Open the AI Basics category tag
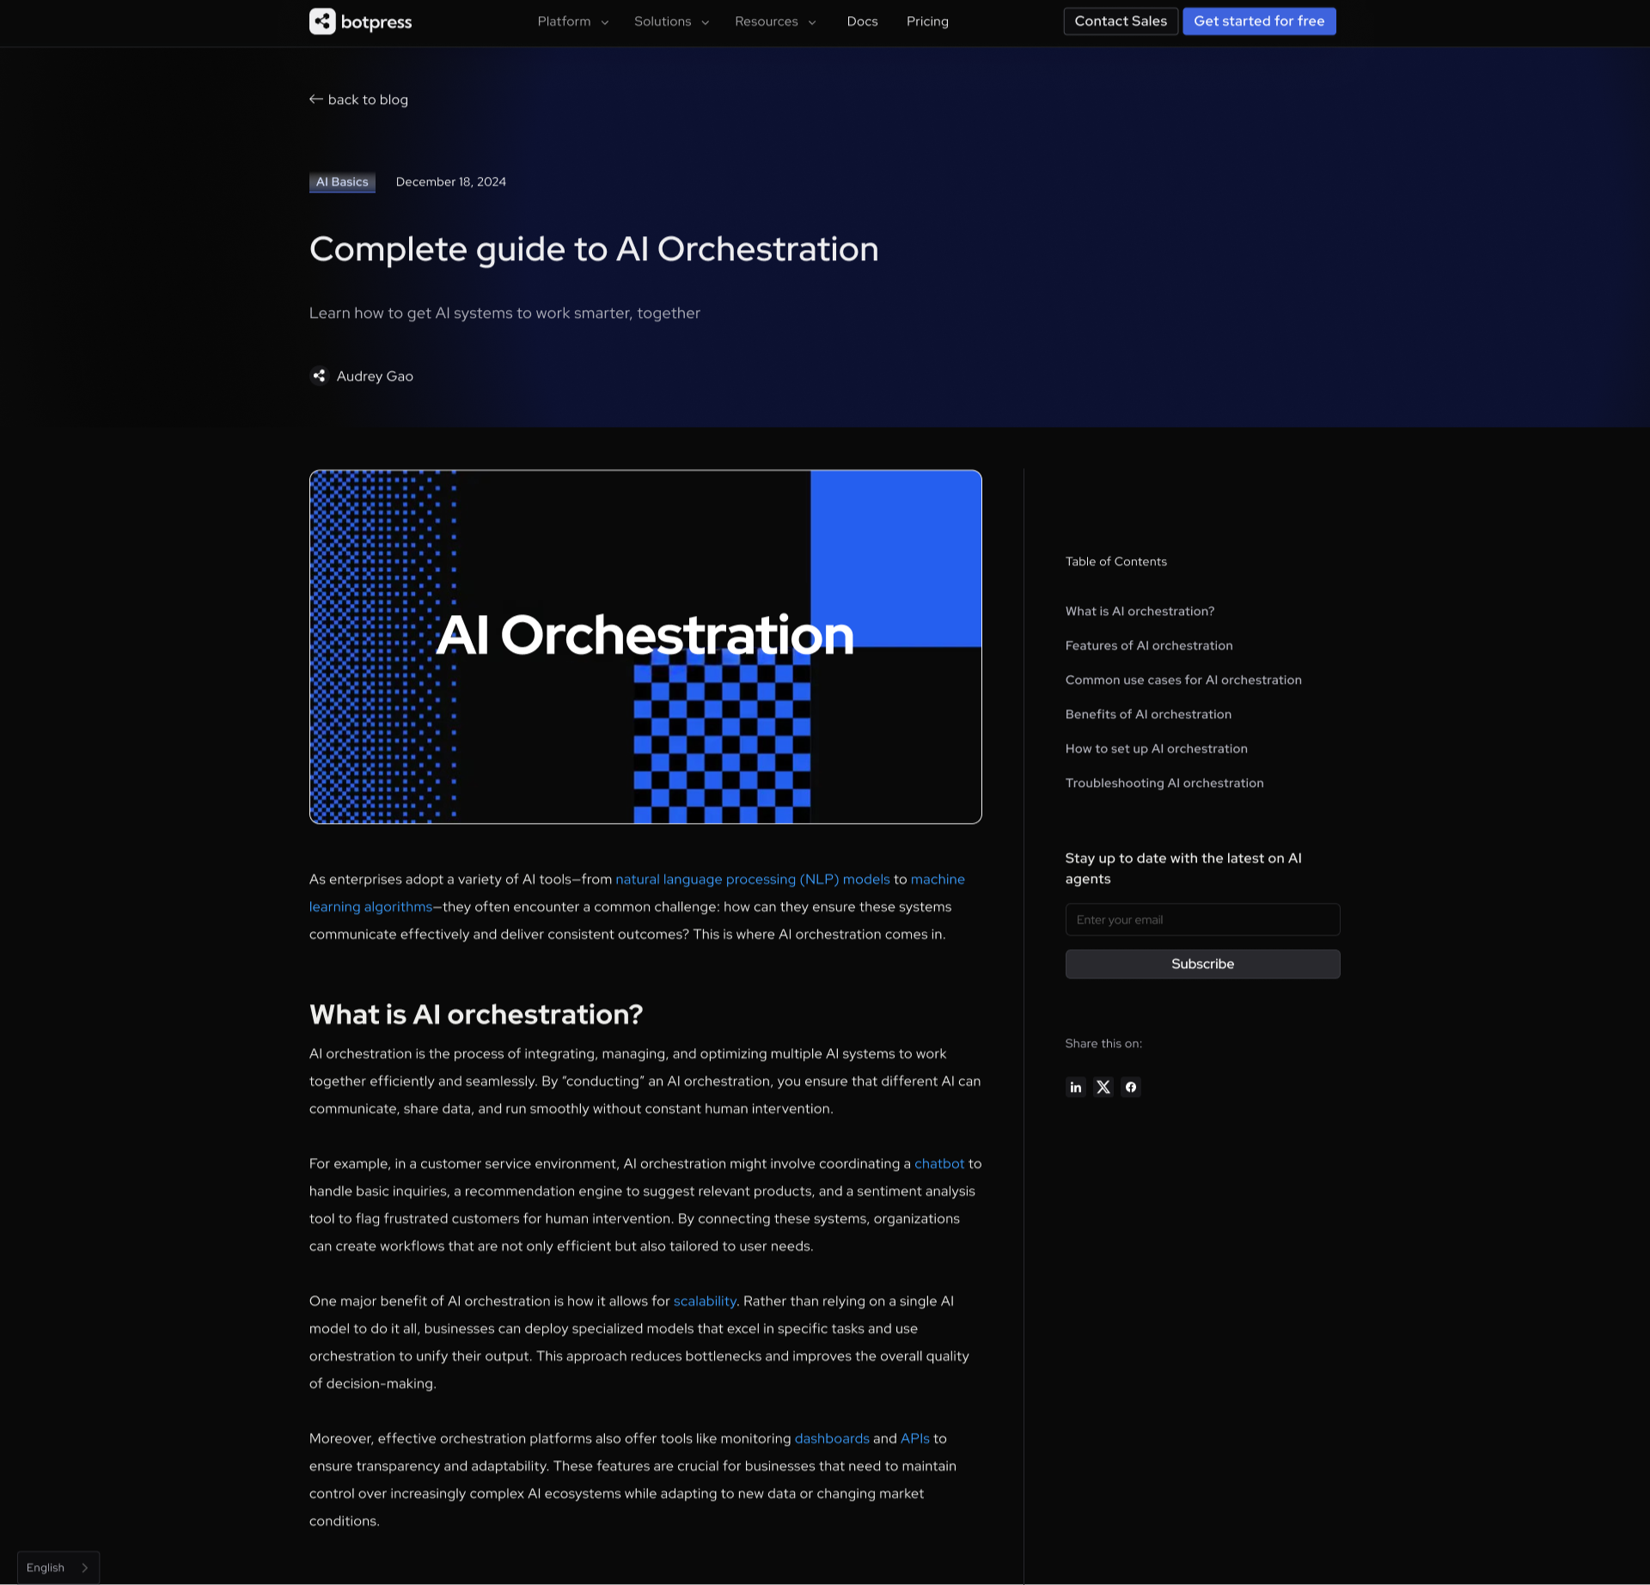This screenshot has height=1585, width=1650. point(342,182)
